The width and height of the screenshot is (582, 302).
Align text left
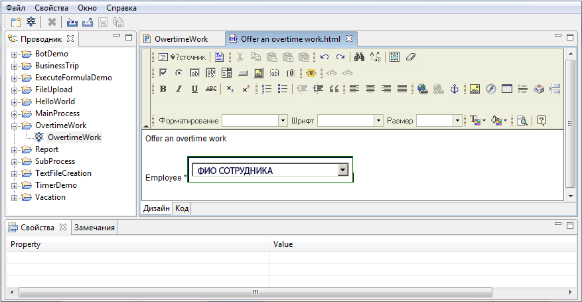(354, 89)
